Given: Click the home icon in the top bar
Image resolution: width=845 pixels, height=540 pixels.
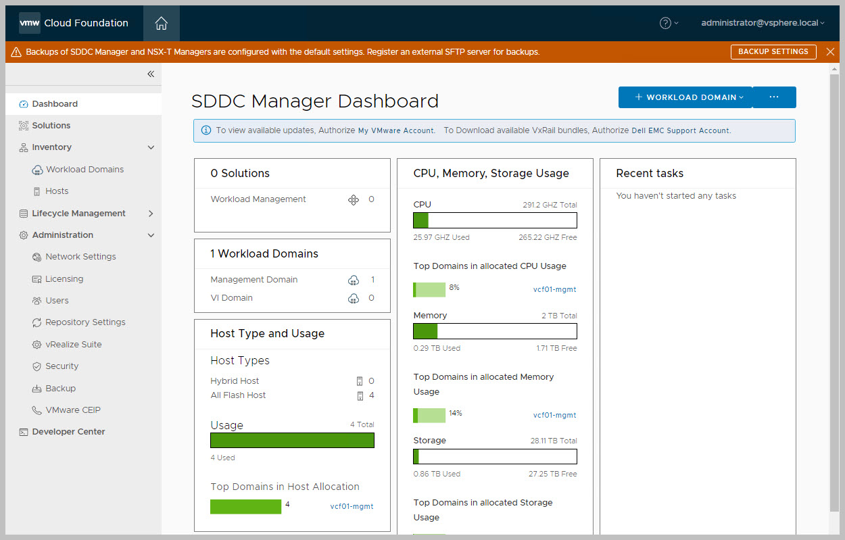Looking at the screenshot, I should 161,23.
